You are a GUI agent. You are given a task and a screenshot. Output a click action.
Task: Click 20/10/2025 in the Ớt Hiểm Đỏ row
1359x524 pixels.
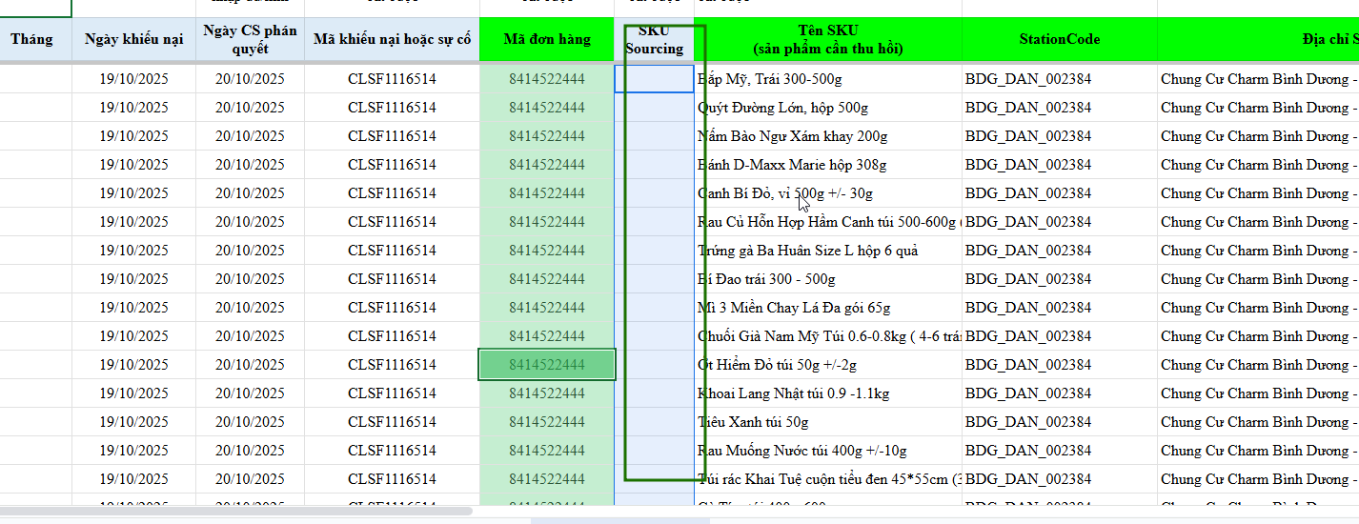click(x=250, y=365)
